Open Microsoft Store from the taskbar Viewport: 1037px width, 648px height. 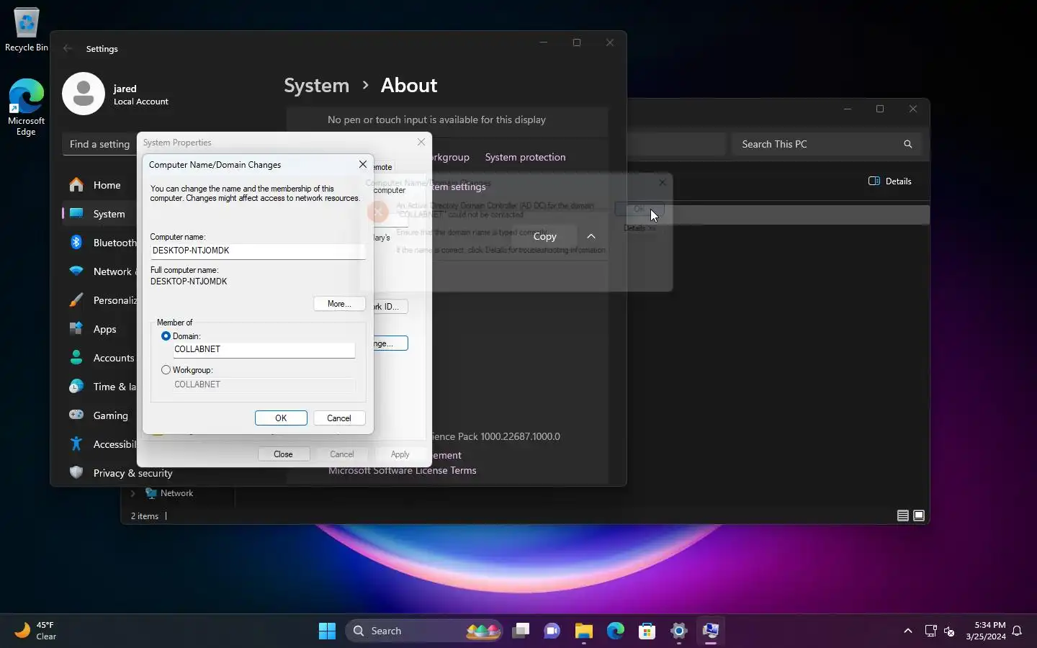[x=647, y=631]
